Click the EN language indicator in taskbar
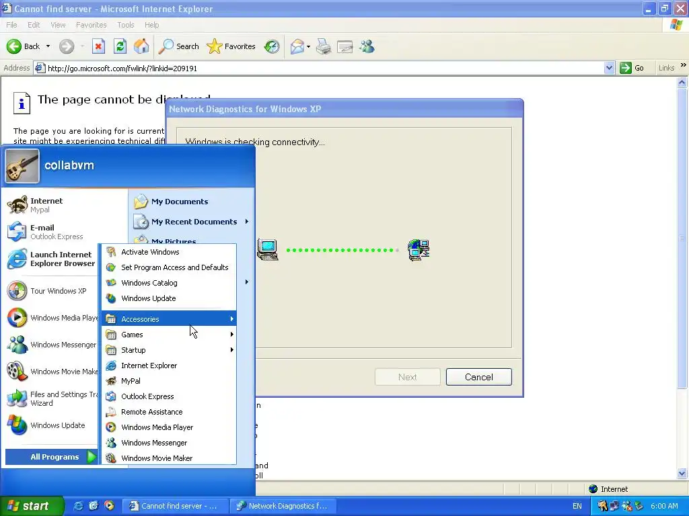The height and width of the screenshot is (516, 689). click(x=577, y=506)
